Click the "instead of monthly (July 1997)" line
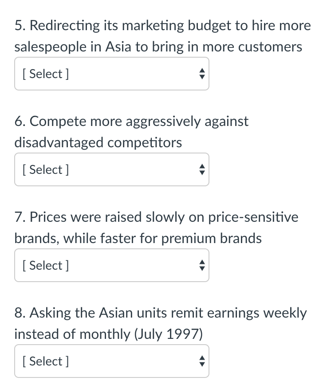 [108, 334]
